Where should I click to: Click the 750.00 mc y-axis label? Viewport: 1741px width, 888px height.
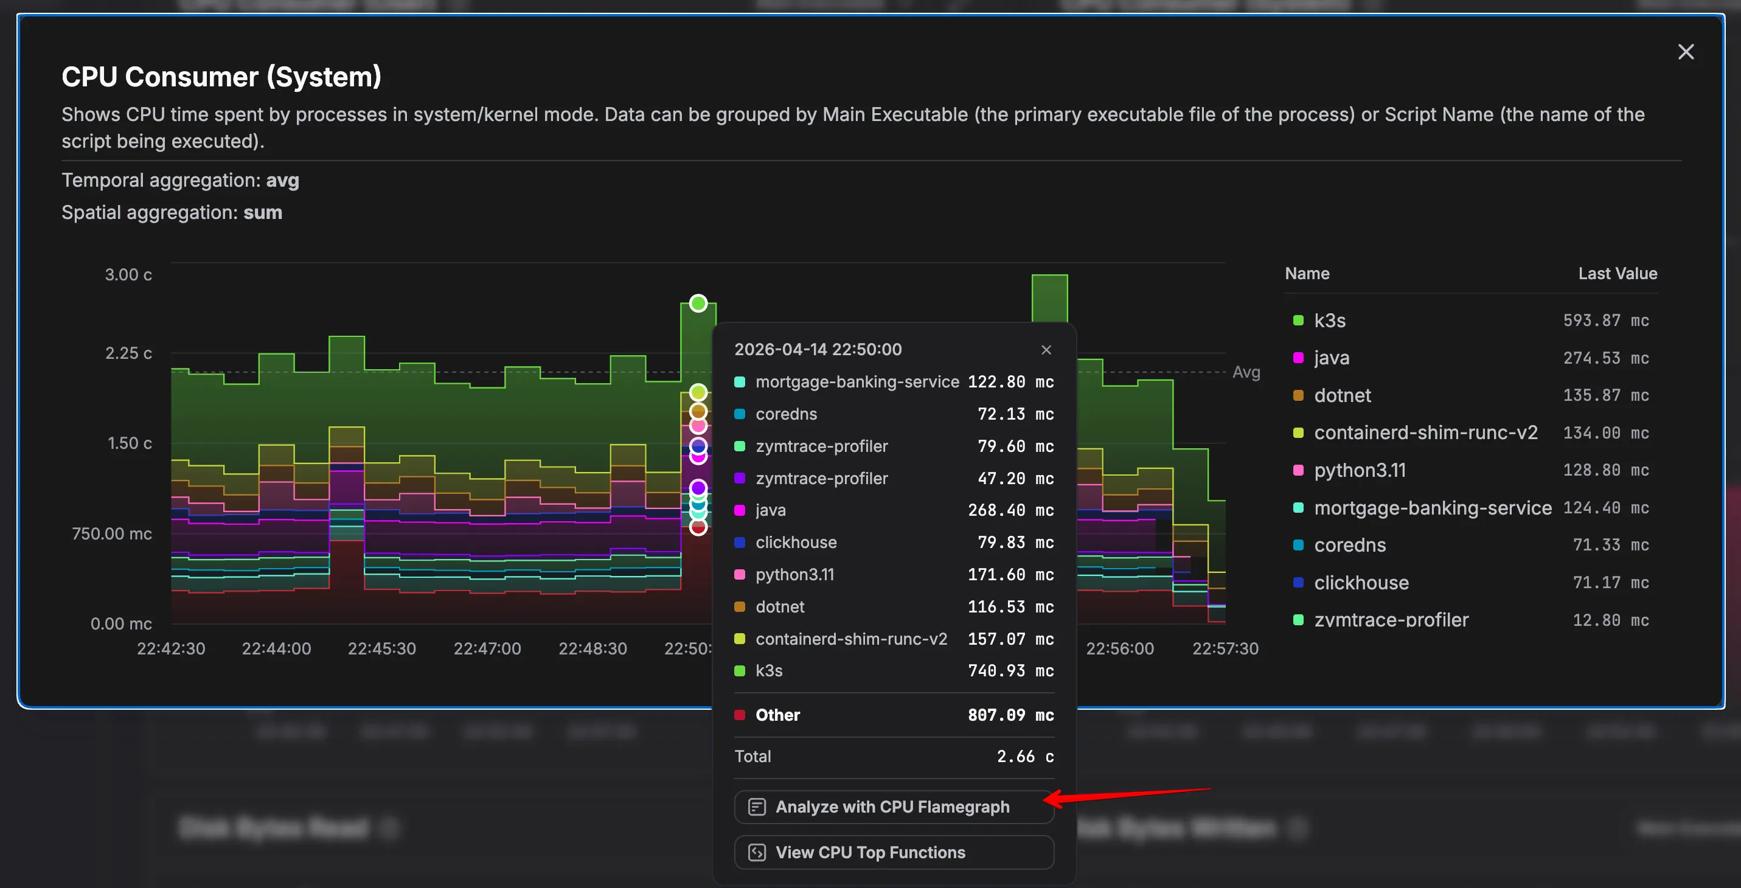(x=112, y=534)
